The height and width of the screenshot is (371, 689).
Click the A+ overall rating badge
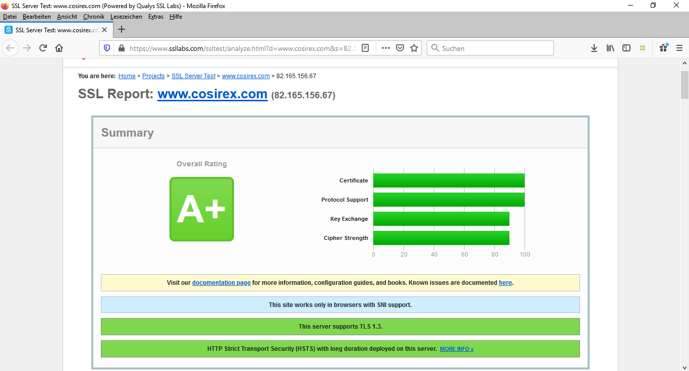tap(202, 209)
